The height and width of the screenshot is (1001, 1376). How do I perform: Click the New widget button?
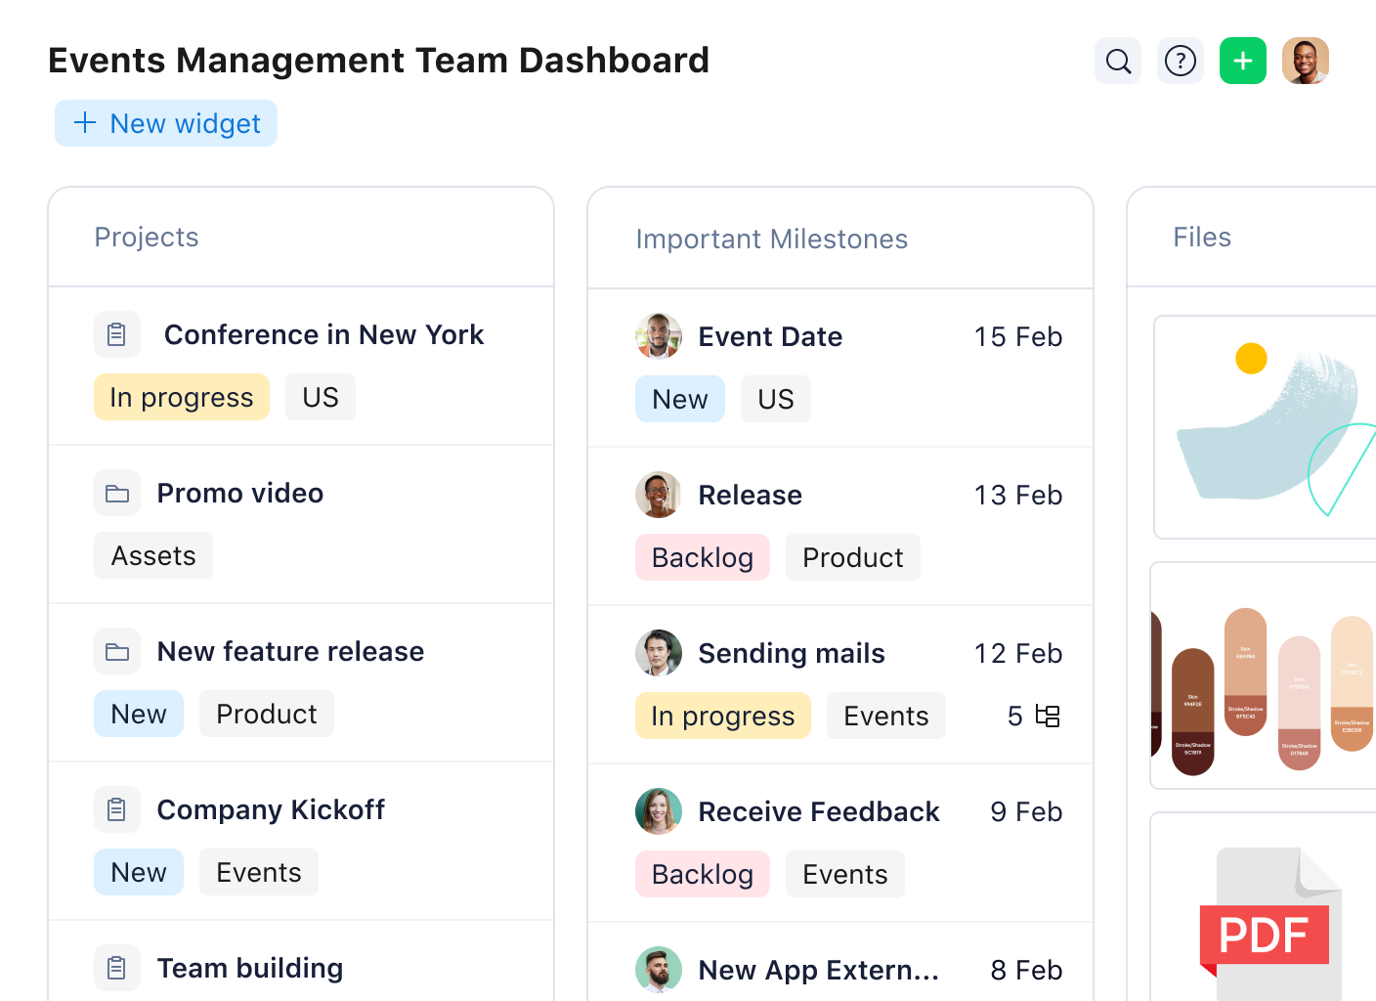[165, 123]
